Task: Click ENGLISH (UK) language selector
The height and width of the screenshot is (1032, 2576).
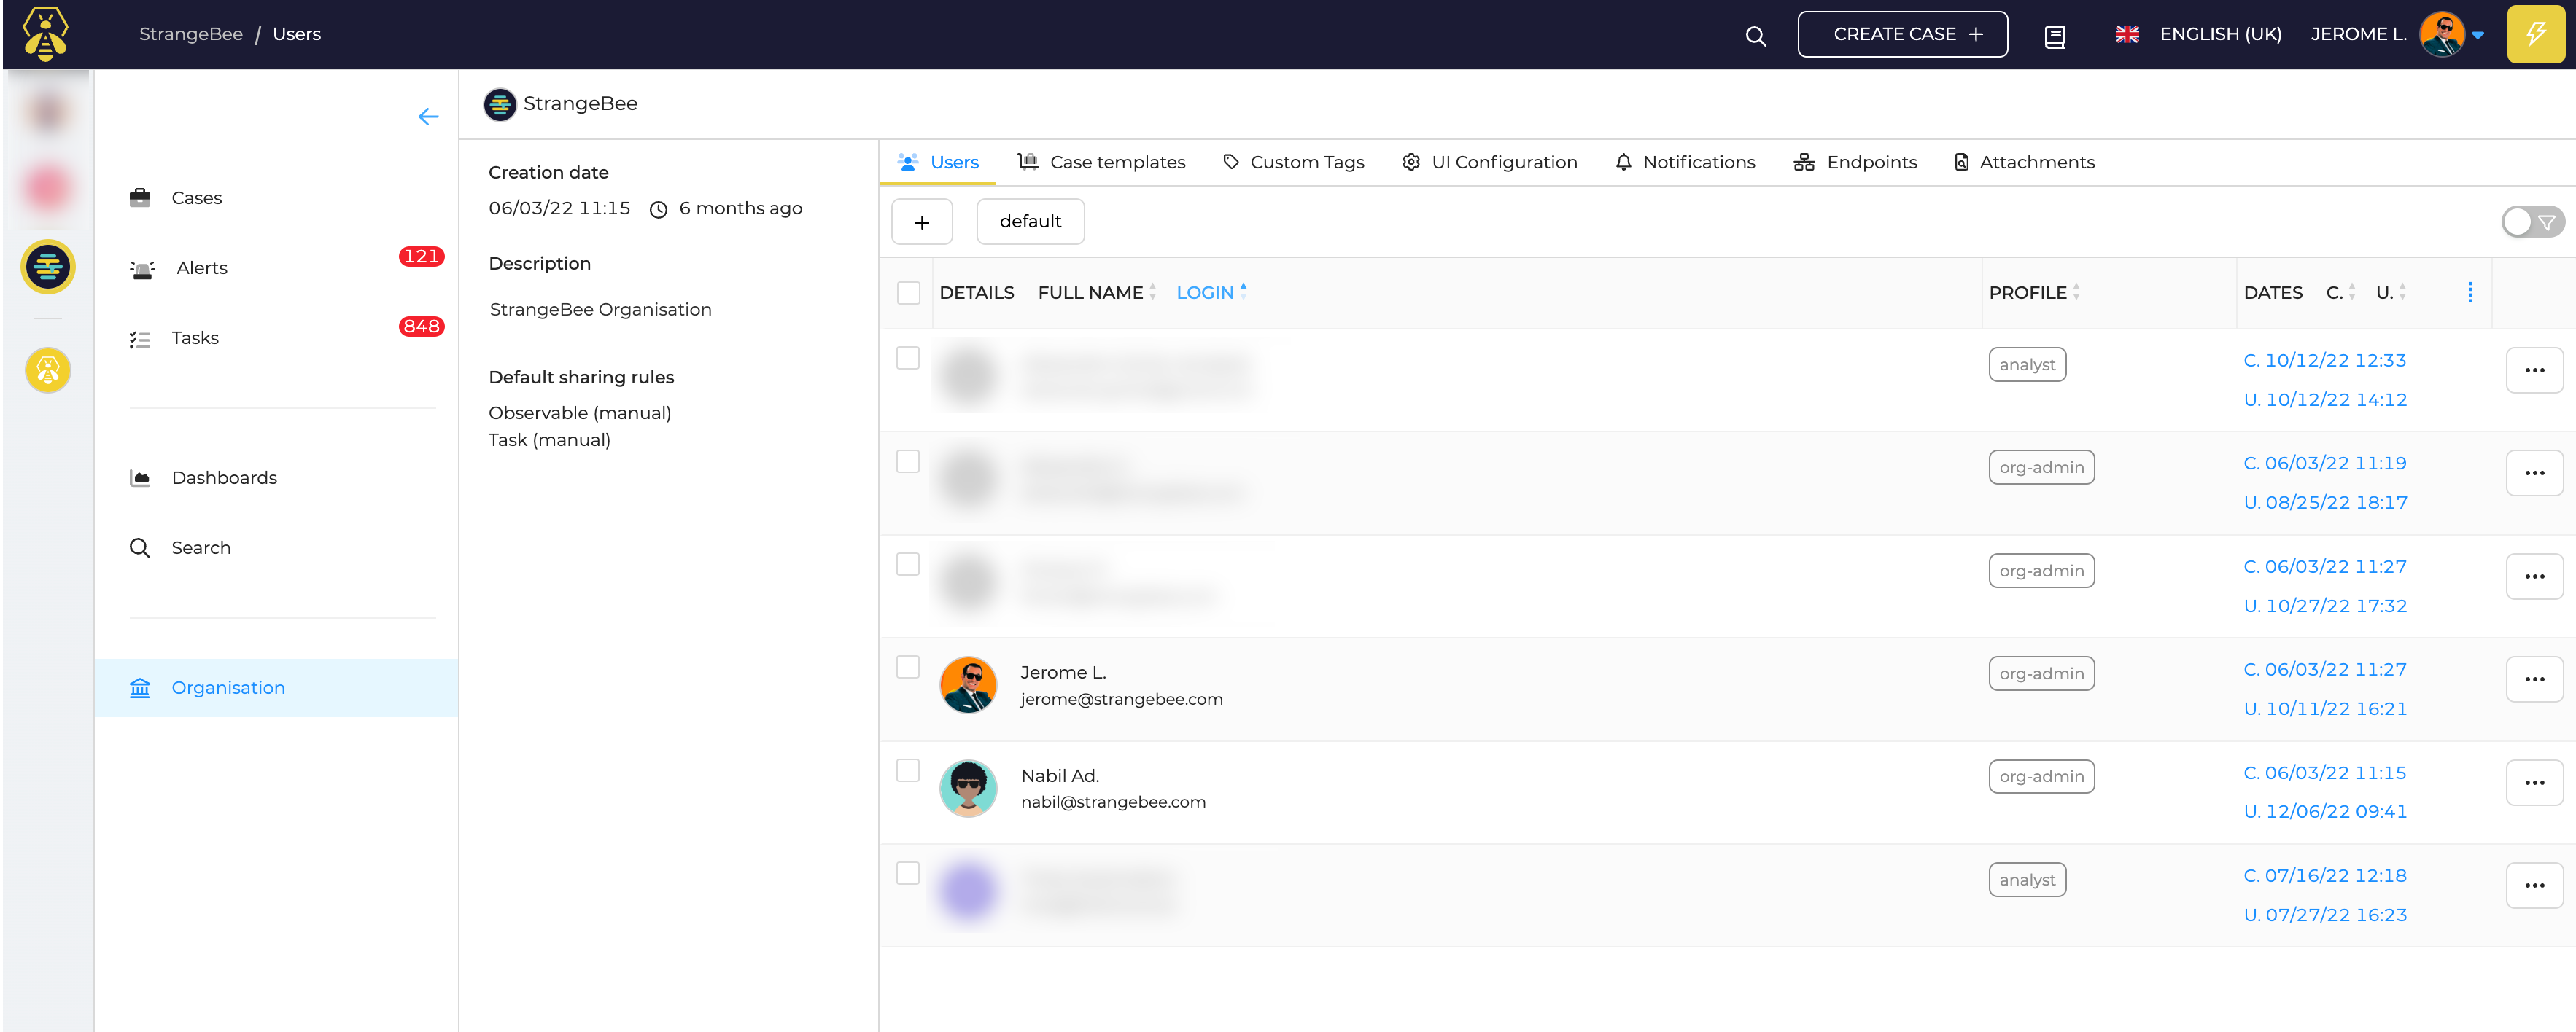Action: click(x=2220, y=34)
